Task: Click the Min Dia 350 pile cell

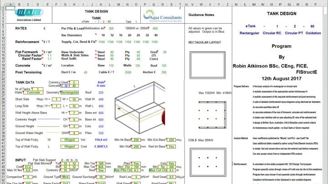Action: [x=136, y=167]
